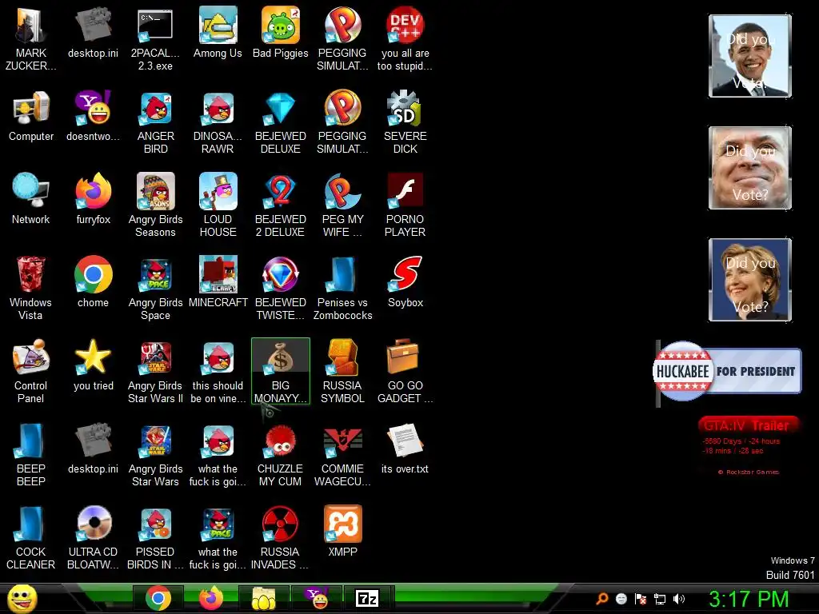Click the Obama 'Did you Vote?' gadget
This screenshot has height=614, width=819.
click(750, 56)
